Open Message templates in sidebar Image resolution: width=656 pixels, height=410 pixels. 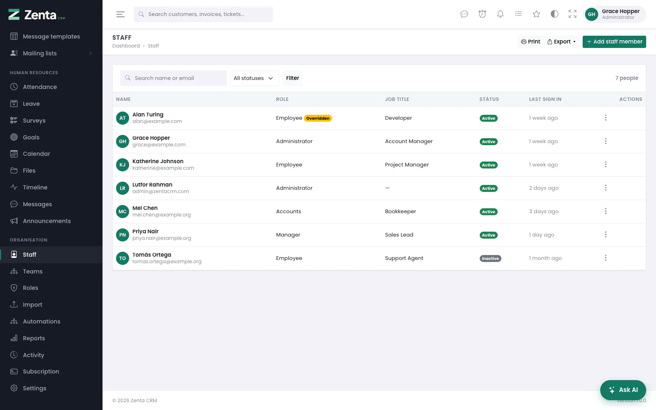(x=51, y=36)
